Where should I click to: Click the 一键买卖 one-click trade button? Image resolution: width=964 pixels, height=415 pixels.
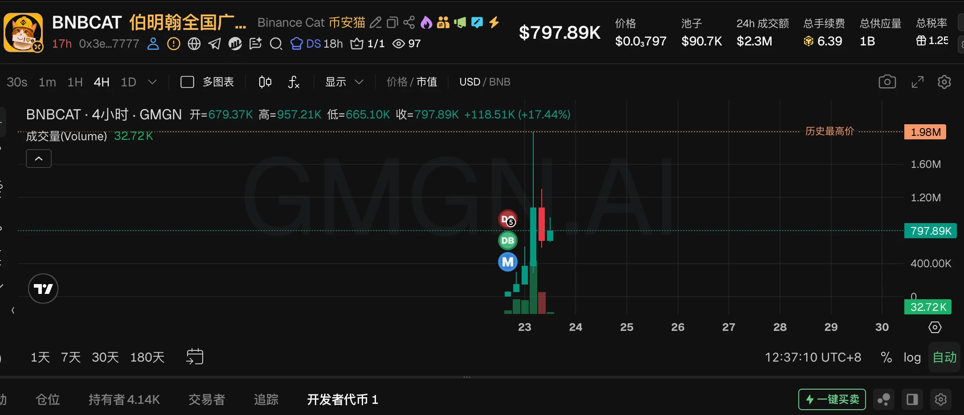(x=832, y=399)
